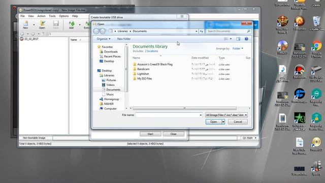This screenshot has width=325, height=183.
Task: Click Close in Create bootable USB drive dialog
Action: point(173,134)
